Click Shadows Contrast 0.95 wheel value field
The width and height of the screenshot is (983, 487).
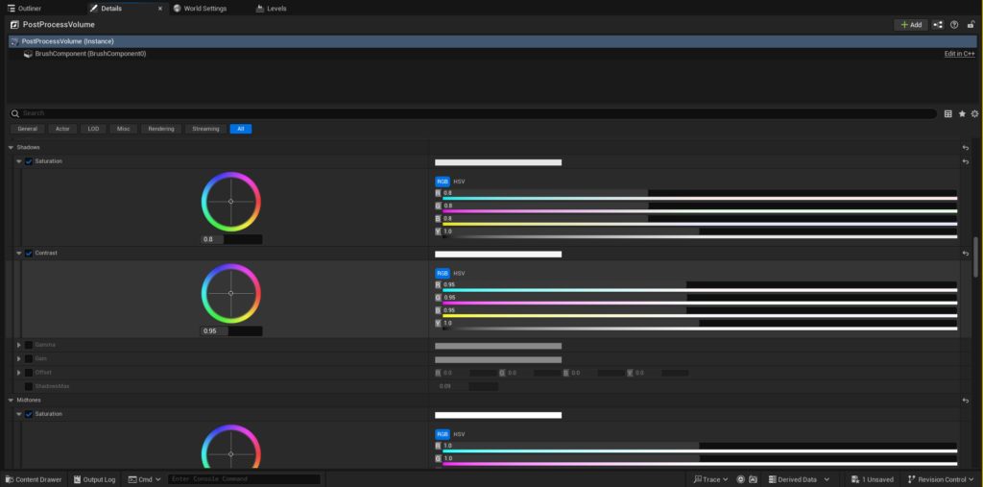tap(230, 331)
